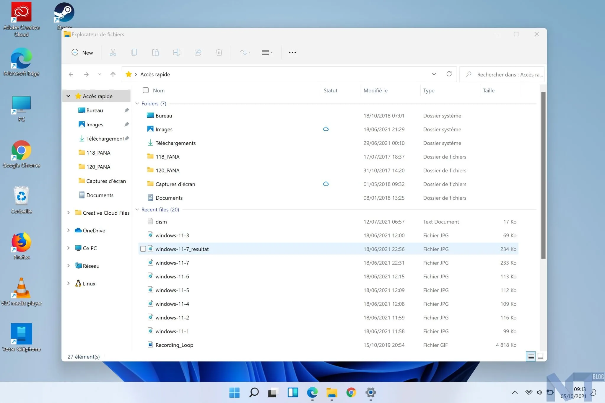
Task: Select Ce PC in navigation pane
Action: [x=90, y=248]
